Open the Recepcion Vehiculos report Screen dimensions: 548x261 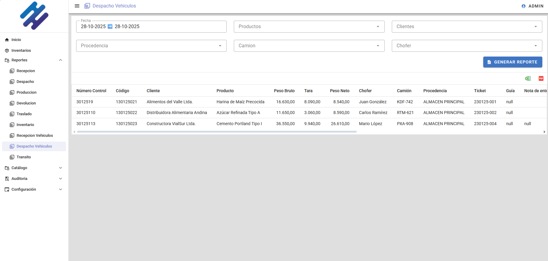pos(34,136)
